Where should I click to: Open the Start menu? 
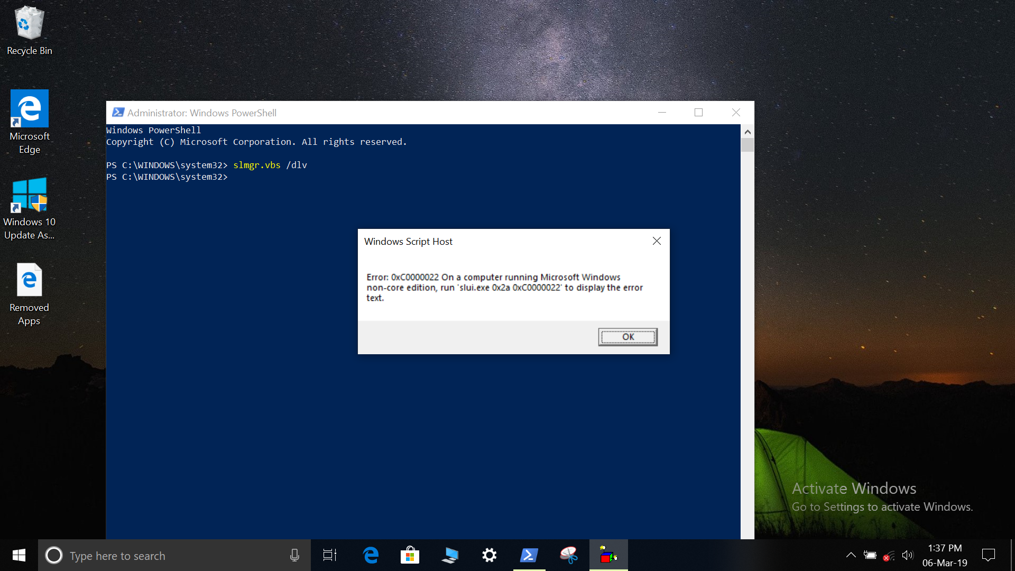click(19, 555)
